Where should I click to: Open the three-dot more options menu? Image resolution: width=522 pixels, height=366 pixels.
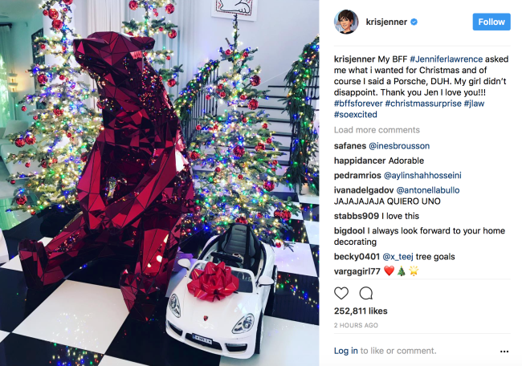pos(504,352)
